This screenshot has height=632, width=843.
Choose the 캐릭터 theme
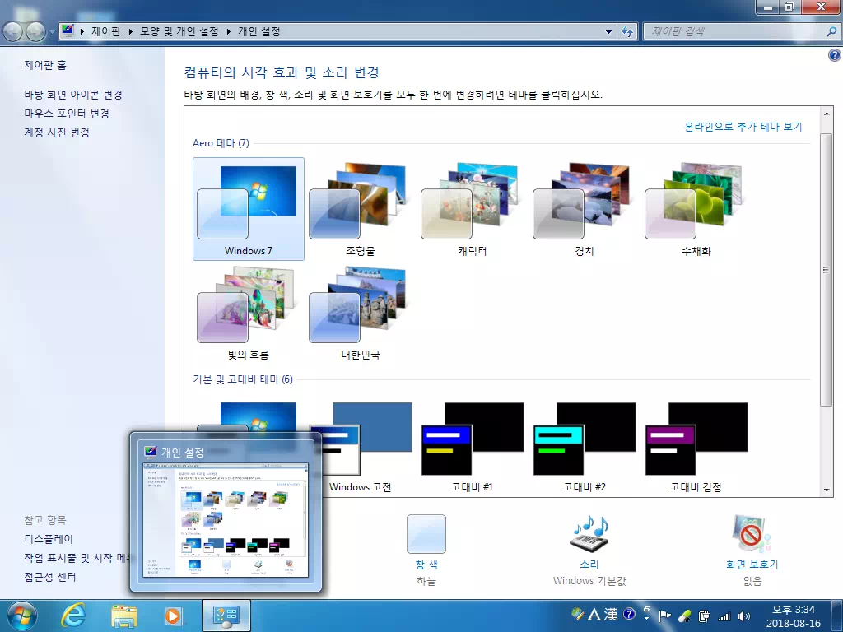point(472,209)
